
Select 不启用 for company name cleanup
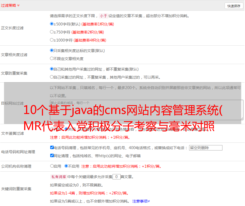point(66,166)
